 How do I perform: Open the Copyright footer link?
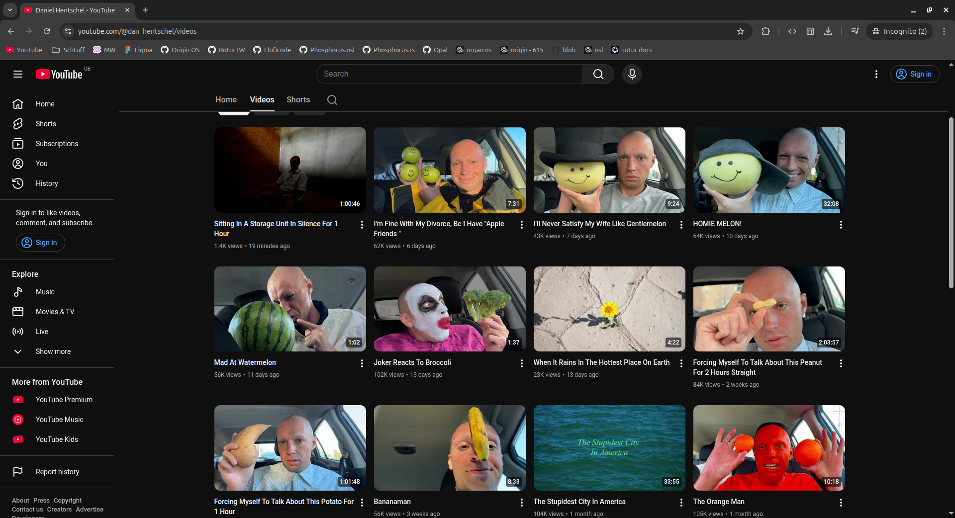[68, 501]
